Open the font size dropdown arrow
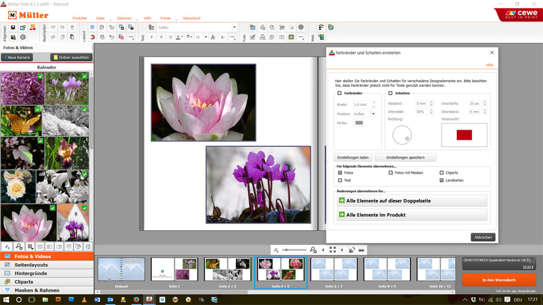The height and width of the screenshot is (305, 543). click(206, 37)
